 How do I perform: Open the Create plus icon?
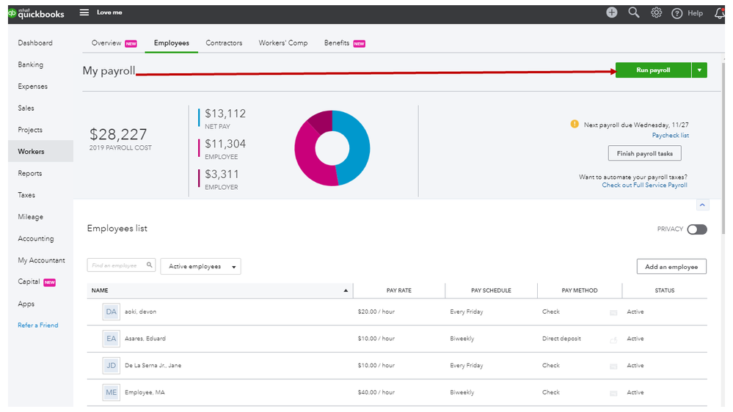[x=611, y=13]
